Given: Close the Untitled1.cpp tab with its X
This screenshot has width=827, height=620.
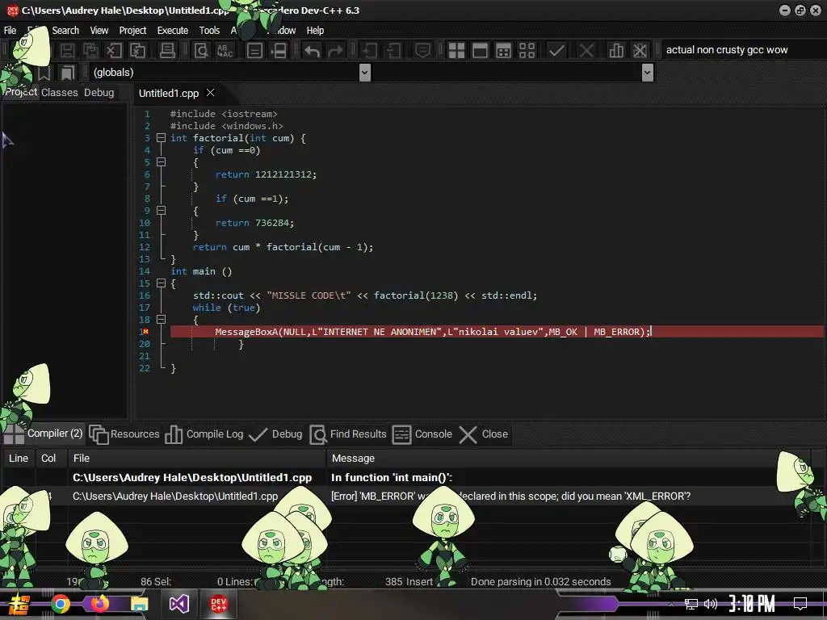Looking at the screenshot, I should [211, 93].
